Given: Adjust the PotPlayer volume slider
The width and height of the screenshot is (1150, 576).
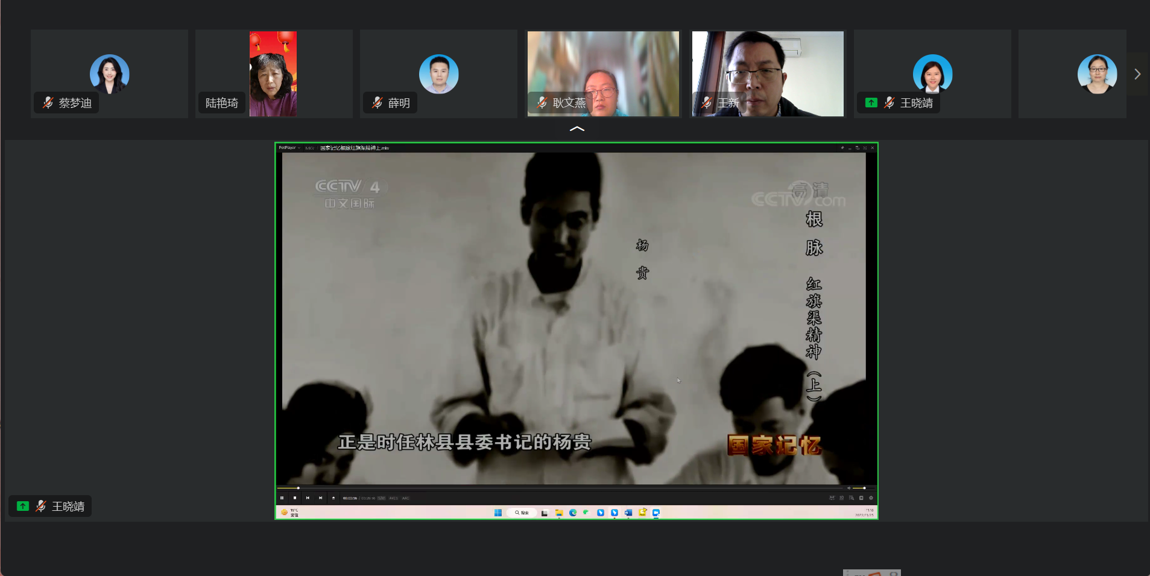Looking at the screenshot, I should (x=864, y=488).
